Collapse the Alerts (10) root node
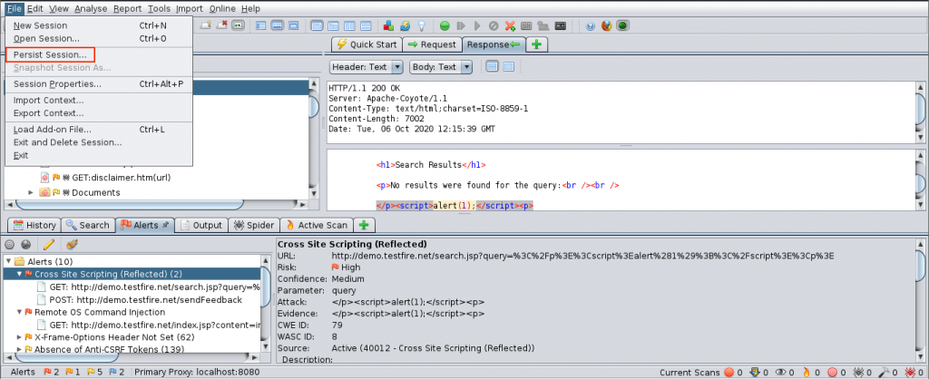The width and height of the screenshot is (929, 379). (8, 261)
